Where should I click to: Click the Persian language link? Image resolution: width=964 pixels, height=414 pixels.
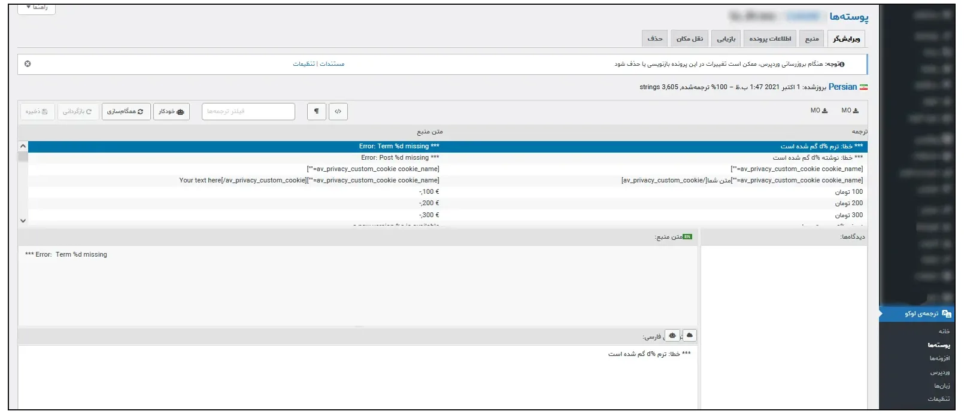[x=842, y=87]
